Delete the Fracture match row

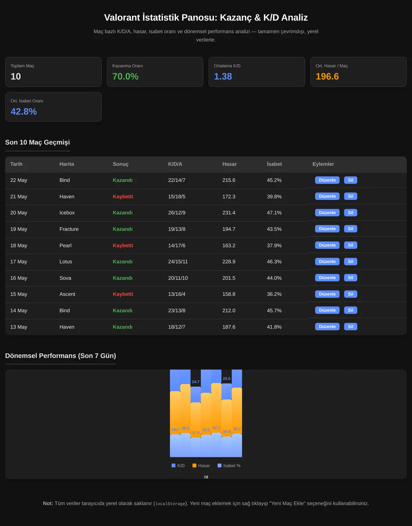click(351, 229)
